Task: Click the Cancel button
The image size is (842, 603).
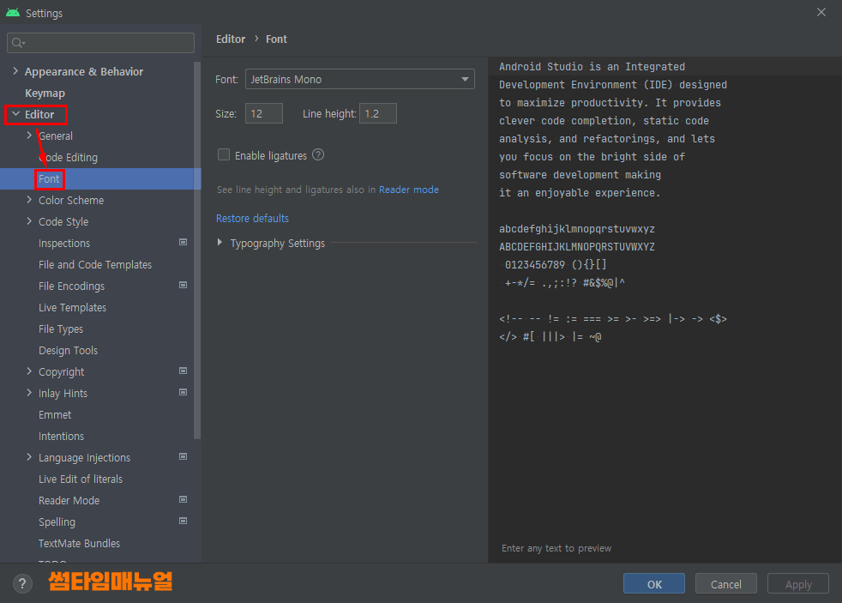Action: coord(725,583)
